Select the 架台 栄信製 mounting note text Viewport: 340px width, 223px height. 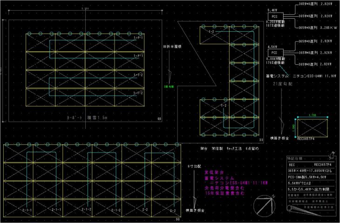tap(226, 147)
